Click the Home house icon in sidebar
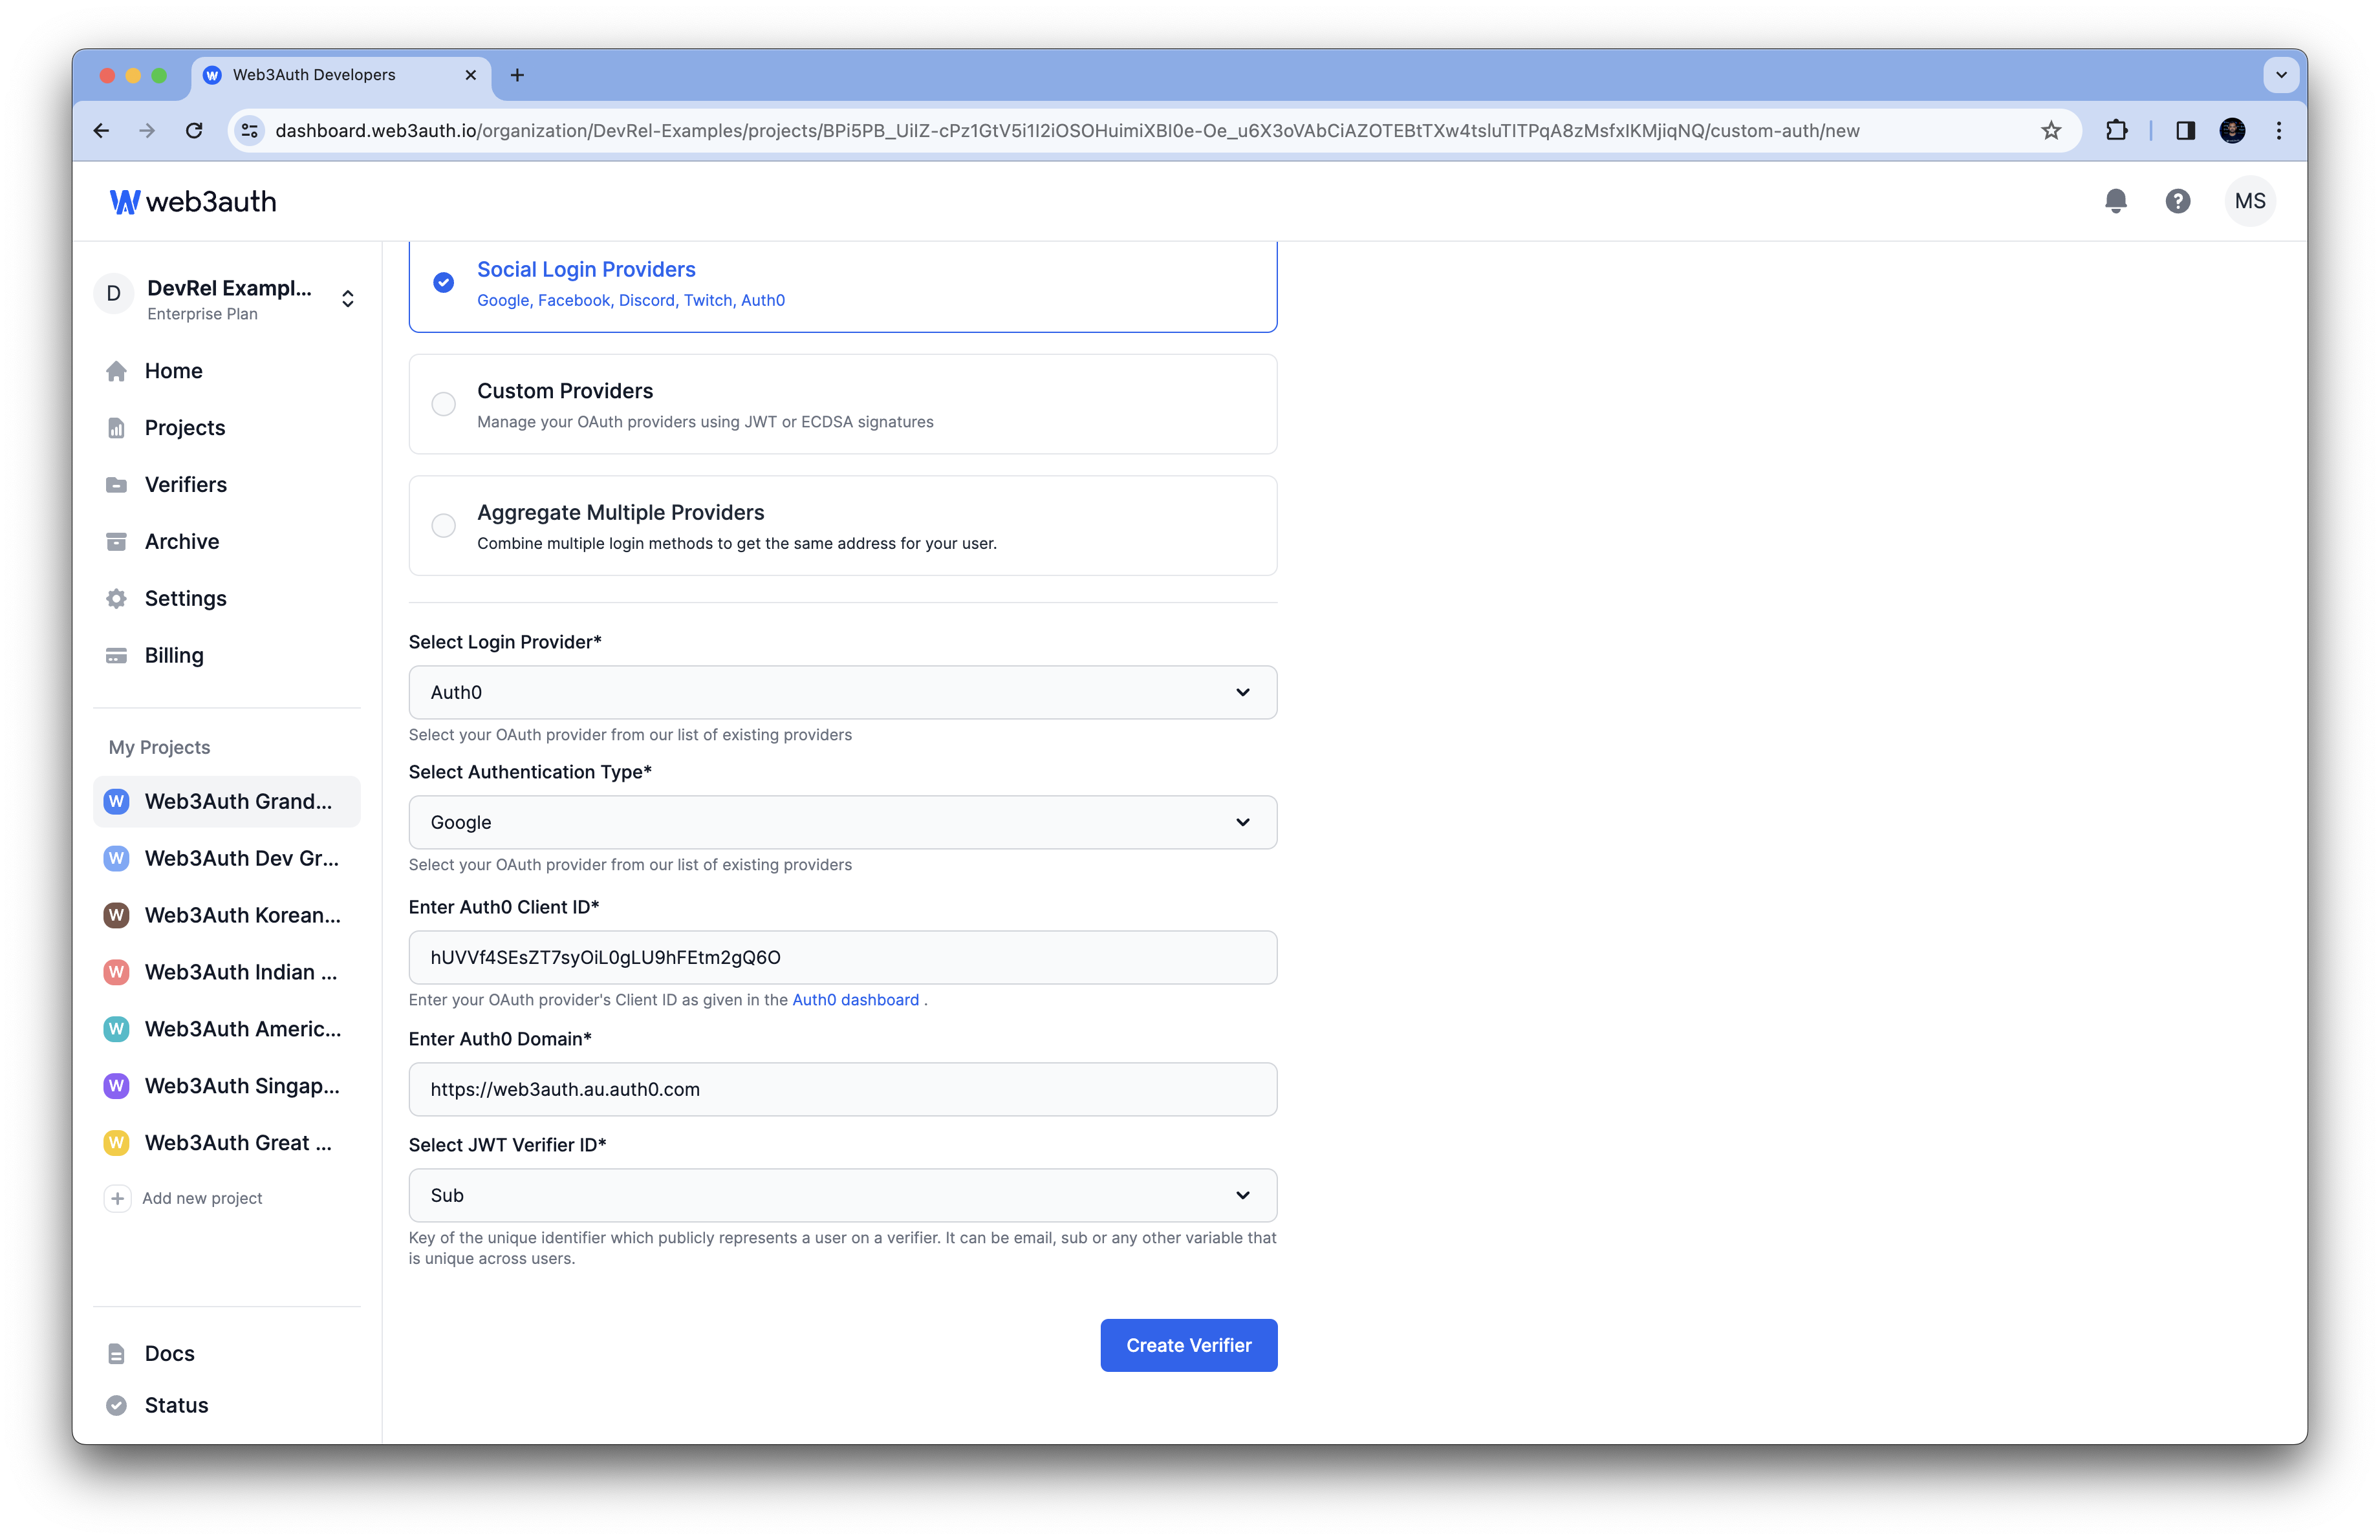Image resolution: width=2380 pixels, height=1540 pixels. [117, 370]
